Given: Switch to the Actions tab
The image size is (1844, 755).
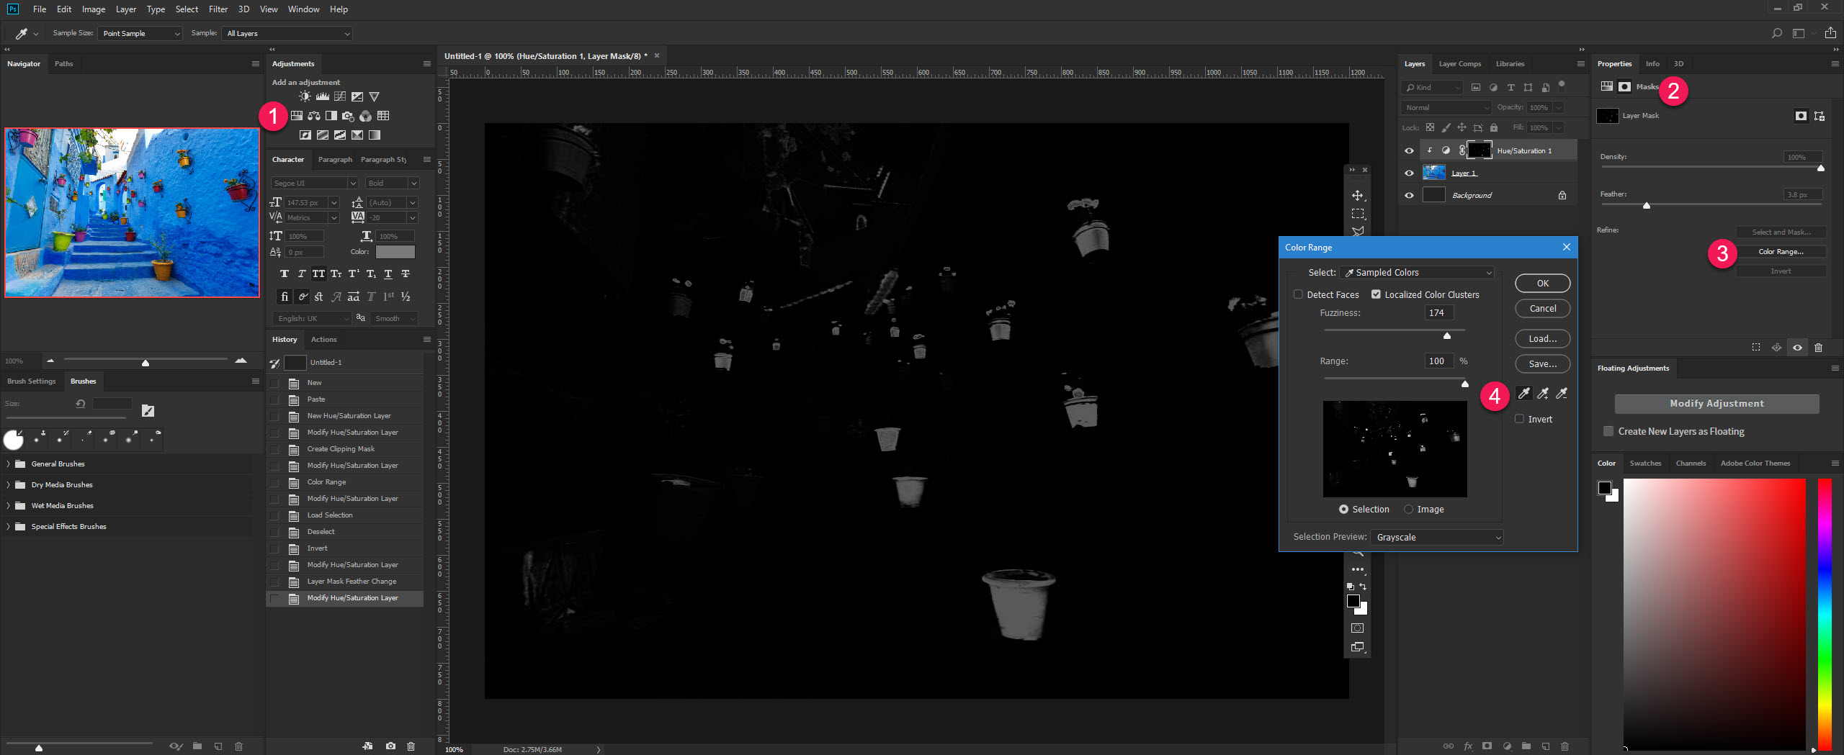Looking at the screenshot, I should (324, 340).
